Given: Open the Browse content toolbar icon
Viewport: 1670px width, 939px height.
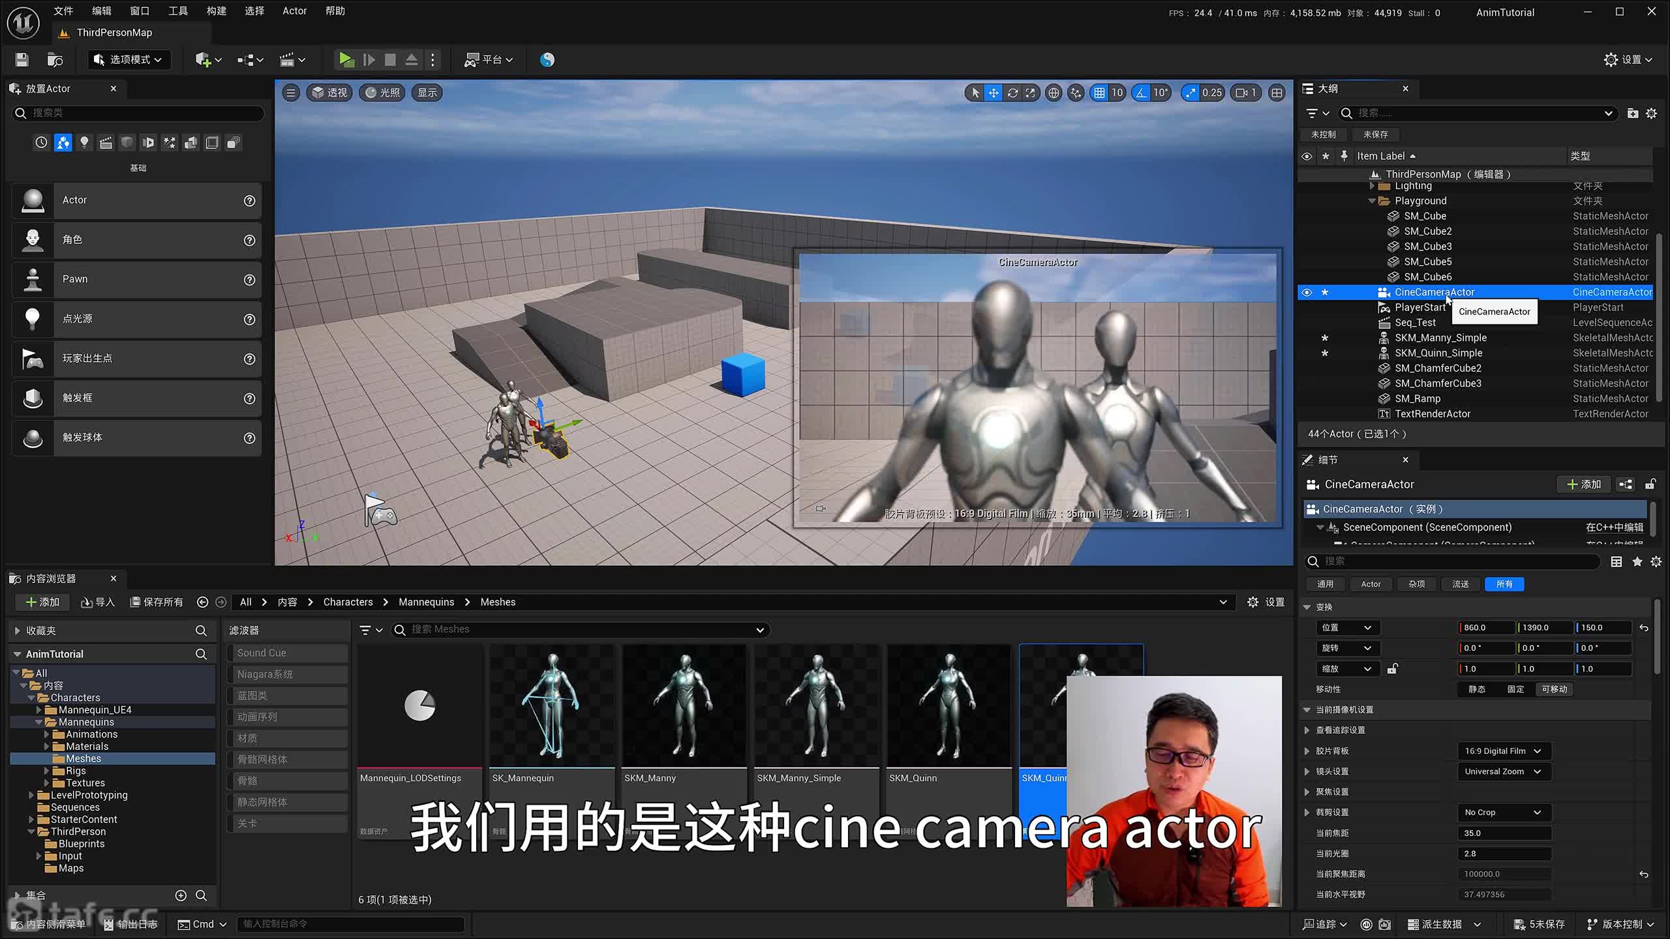Looking at the screenshot, I should pos(55,60).
